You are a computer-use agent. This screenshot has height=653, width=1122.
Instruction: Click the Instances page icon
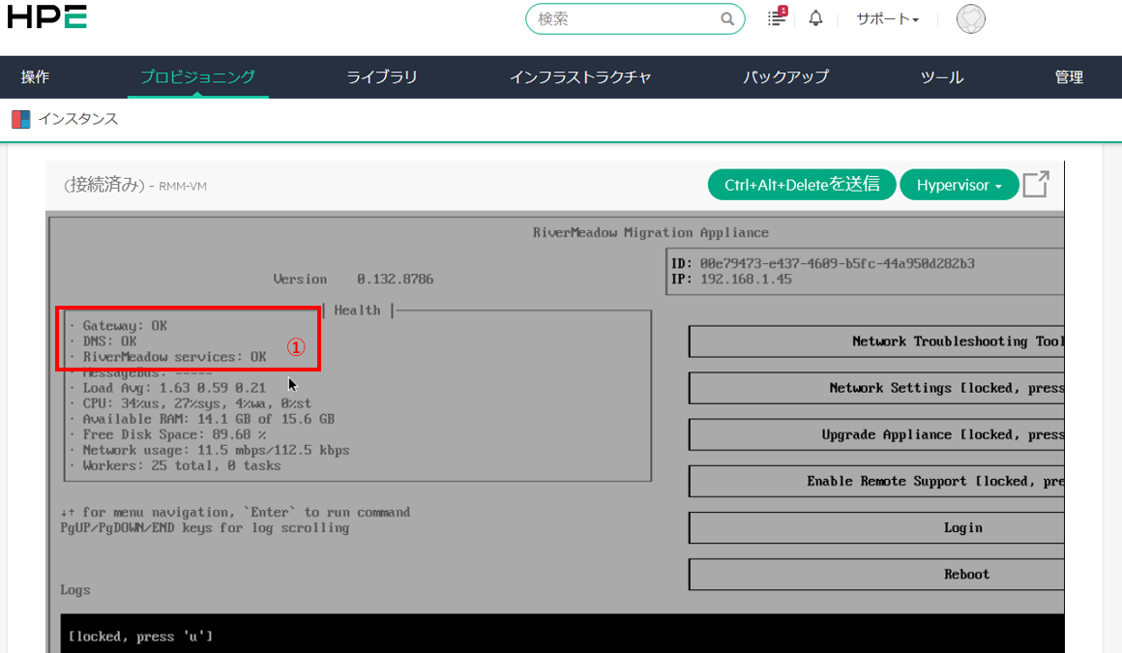tap(20, 119)
